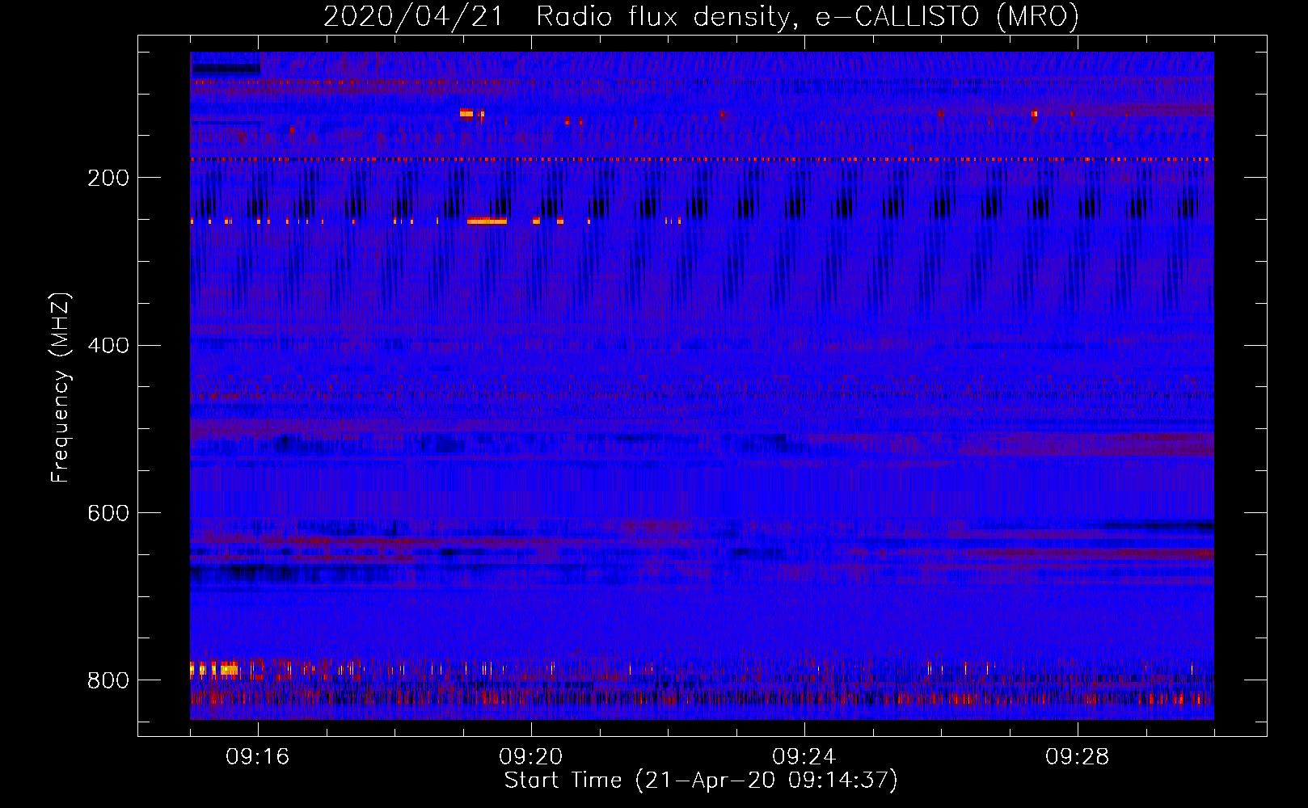Click the 09:28 time tick label

point(1078,757)
